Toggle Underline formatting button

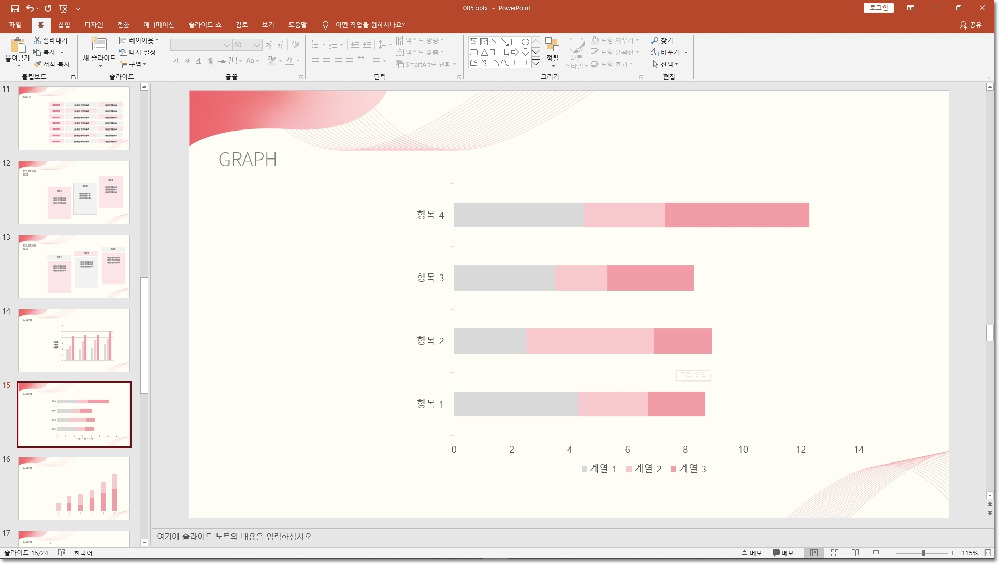pos(198,61)
